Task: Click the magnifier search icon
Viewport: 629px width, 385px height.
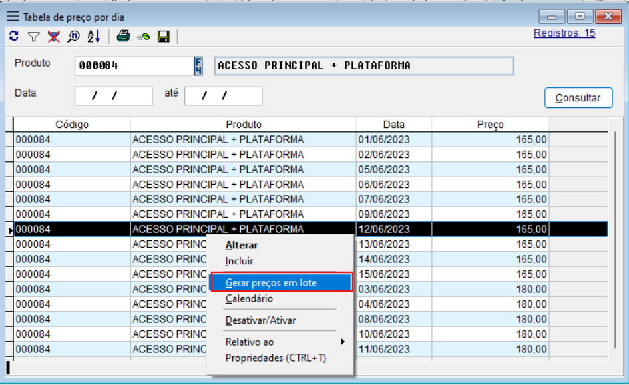Action: tap(73, 37)
